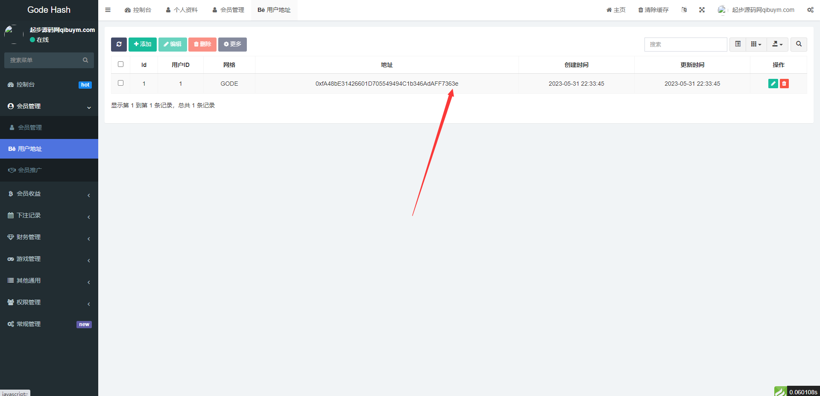Viewport: 820px width, 396px height.
Task: Open 常规管理 sidebar menu
Action: pyautogui.click(x=49, y=324)
